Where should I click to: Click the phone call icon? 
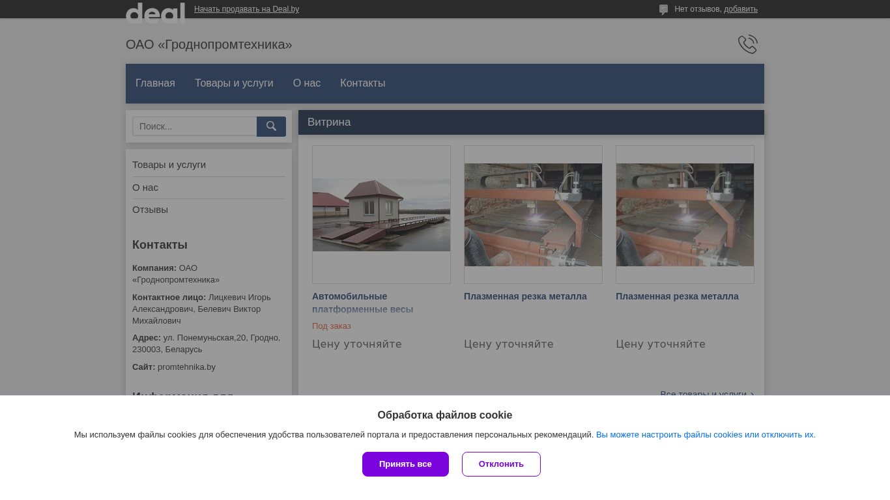[x=747, y=44]
